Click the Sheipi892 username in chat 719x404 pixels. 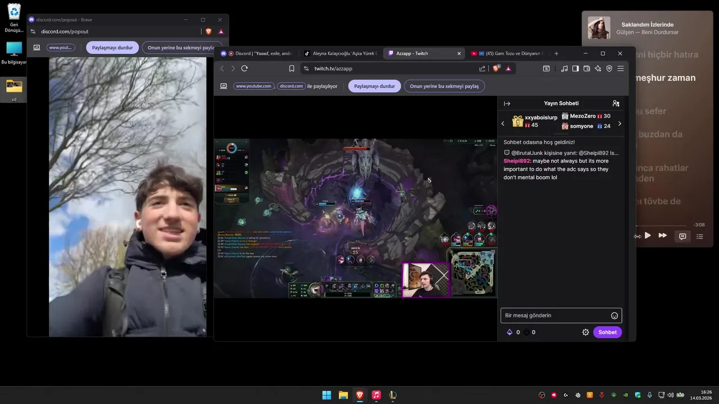pos(517,161)
